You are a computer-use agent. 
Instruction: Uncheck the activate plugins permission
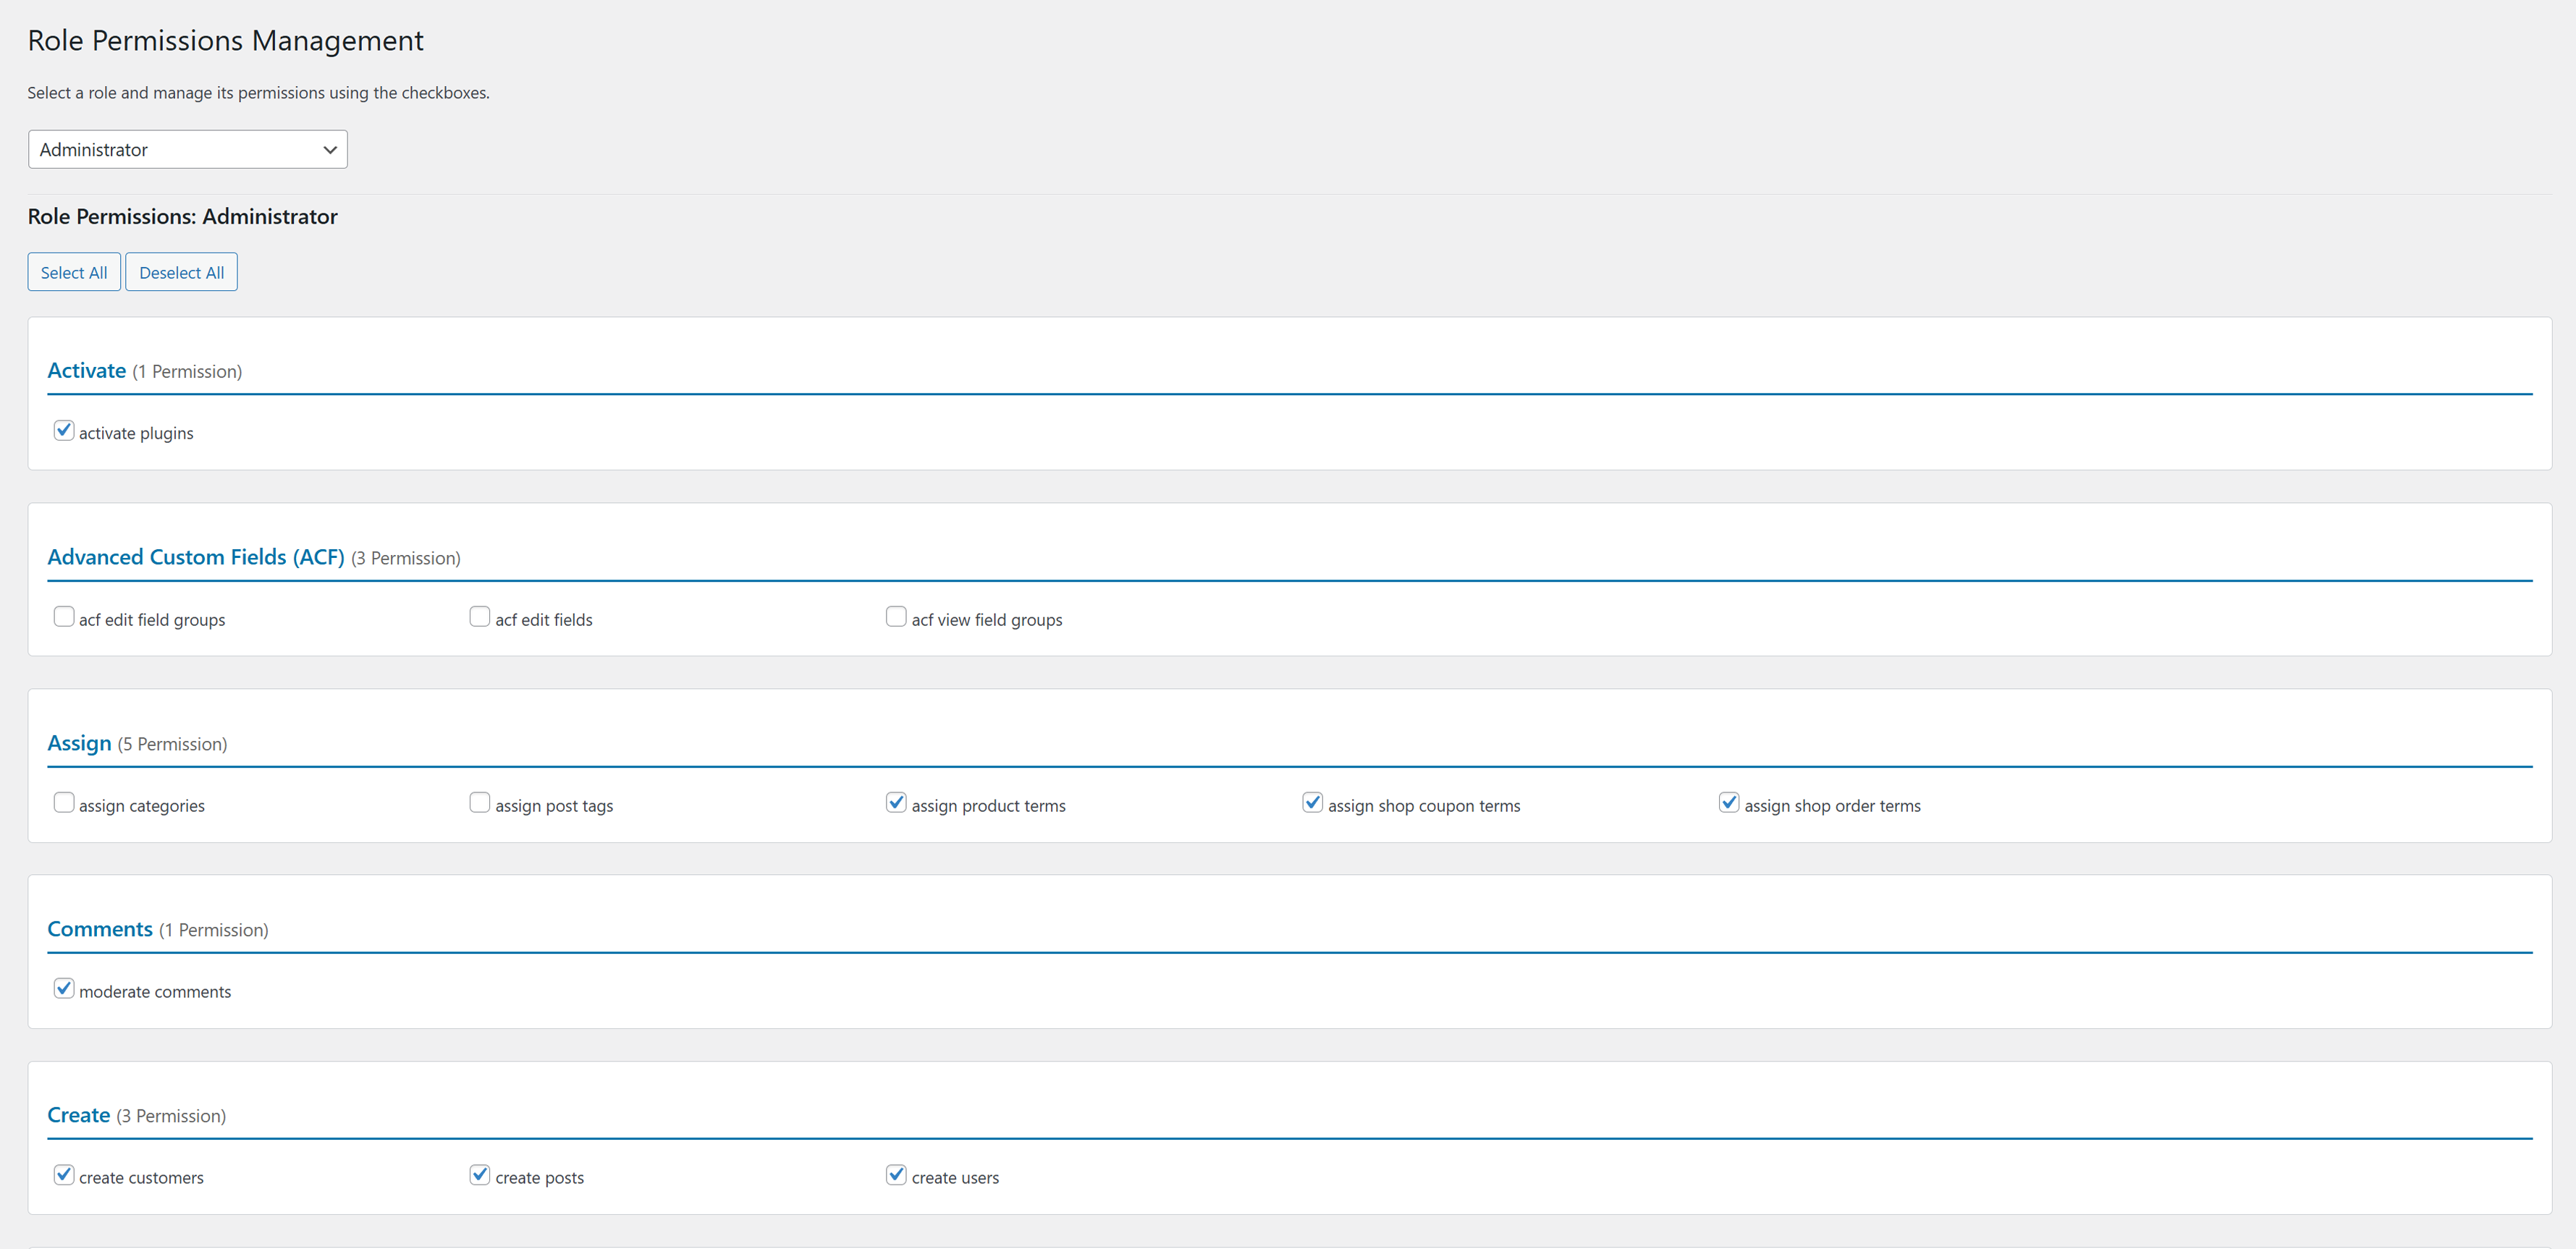click(64, 430)
